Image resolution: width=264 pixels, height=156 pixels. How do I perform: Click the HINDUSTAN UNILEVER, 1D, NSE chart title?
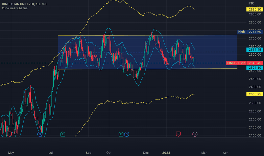tap(24, 4)
